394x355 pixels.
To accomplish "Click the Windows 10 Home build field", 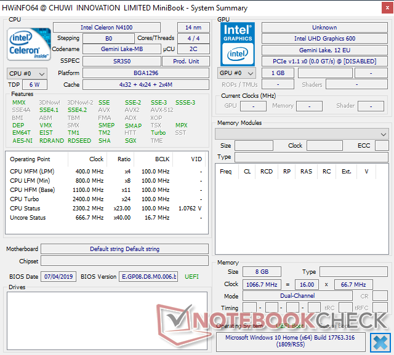I will point(291,341).
